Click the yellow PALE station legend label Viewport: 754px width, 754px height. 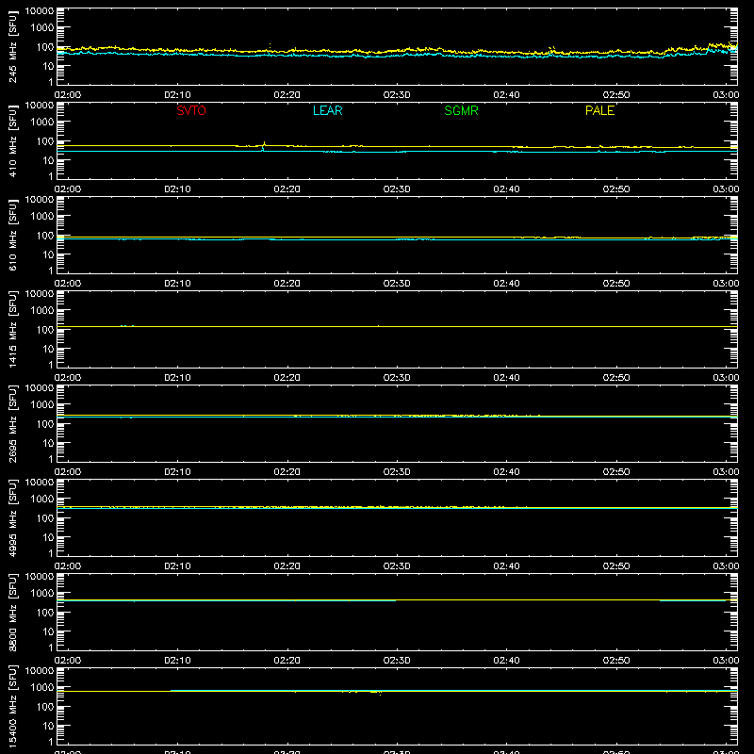click(599, 110)
